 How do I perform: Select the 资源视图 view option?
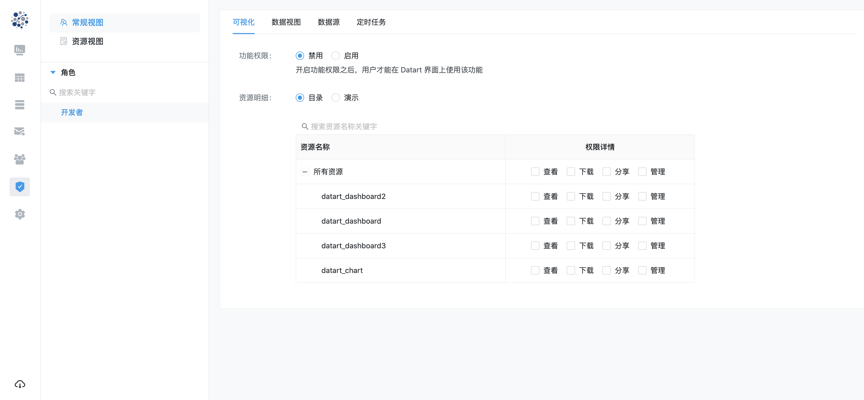[87, 41]
